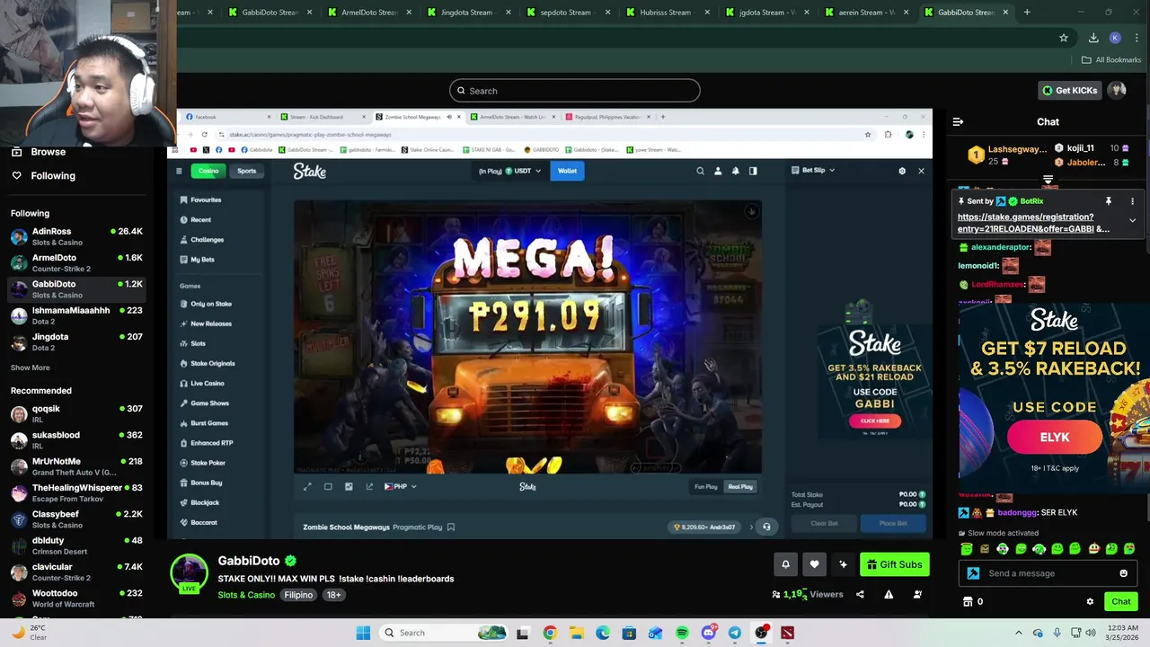Screen dimensions: 1150x647
Task: Select Real Play mode toggle
Action: tap(740, 486)
